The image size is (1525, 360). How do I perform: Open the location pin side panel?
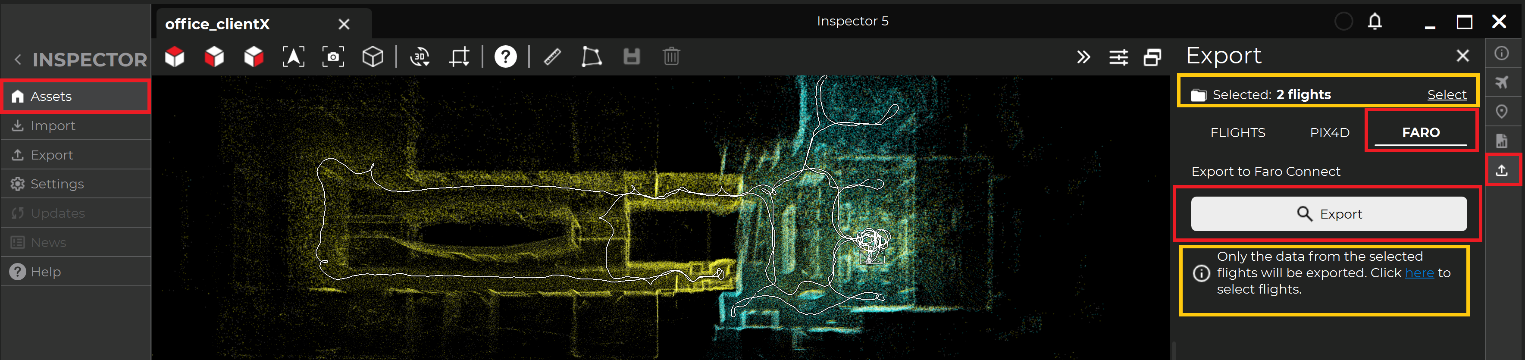coord(1502,111)
